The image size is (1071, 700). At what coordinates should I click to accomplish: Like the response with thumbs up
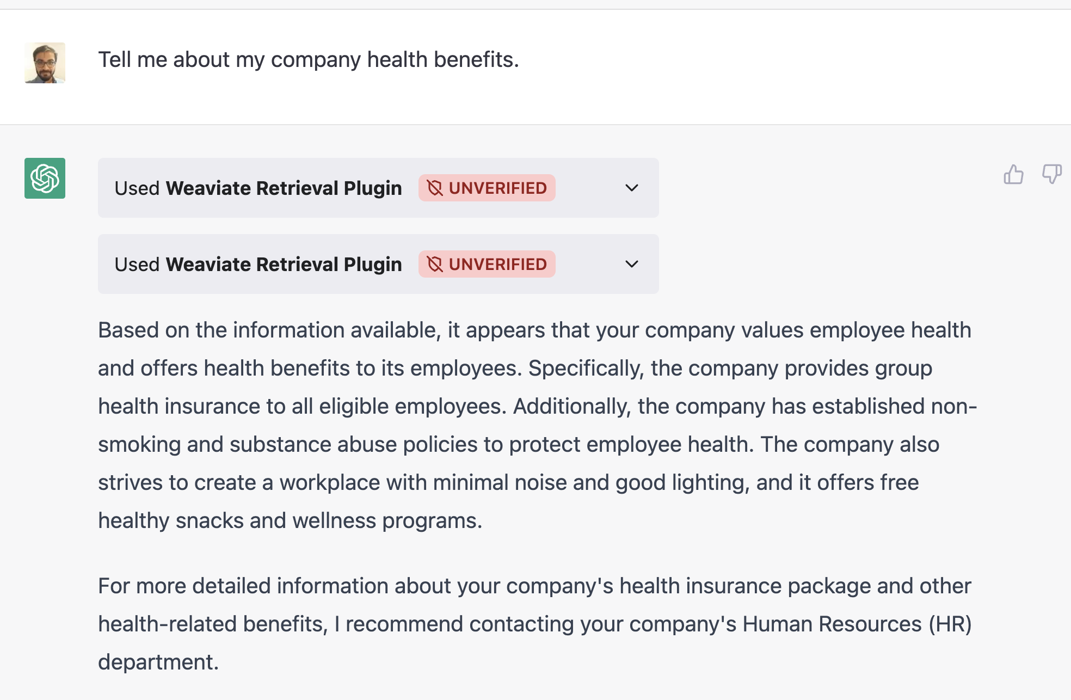1013,175
